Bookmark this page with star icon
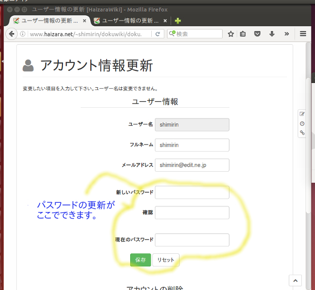 (231, 34)
